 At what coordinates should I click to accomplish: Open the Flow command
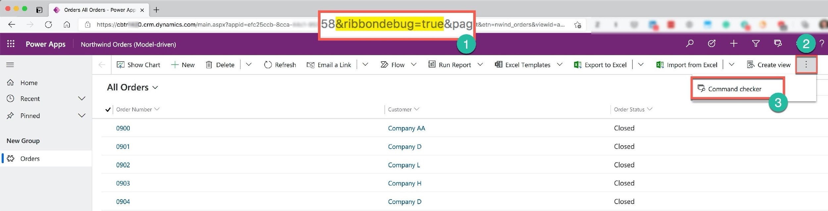click(392, 65)
